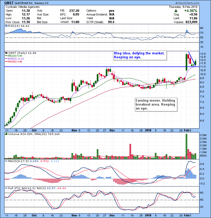The image size is (211, 218).
Task: Click the High price value 12.17
Action: pyautogui.click(x=26, y=14)
